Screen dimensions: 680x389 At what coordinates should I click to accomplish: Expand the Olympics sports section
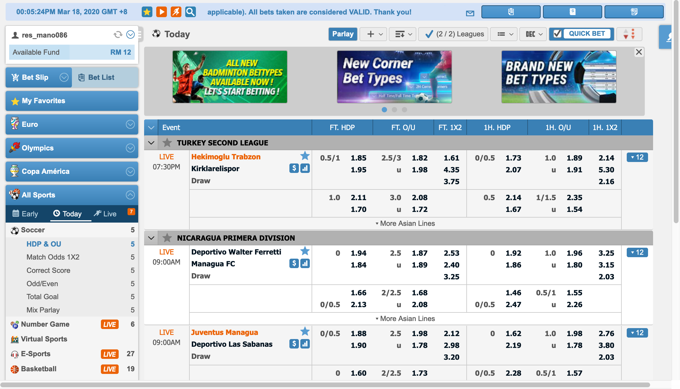pos(131,148)
